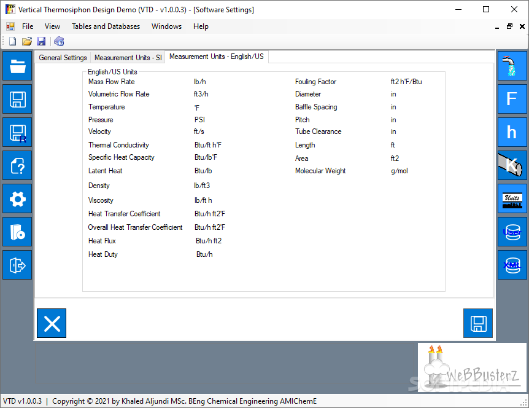Click the ft2 h'F/Btu unit value
Viewport: 529px width, 408px height.
[406, 82]
